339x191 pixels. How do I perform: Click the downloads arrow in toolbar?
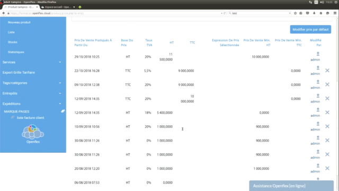[314, 13]
